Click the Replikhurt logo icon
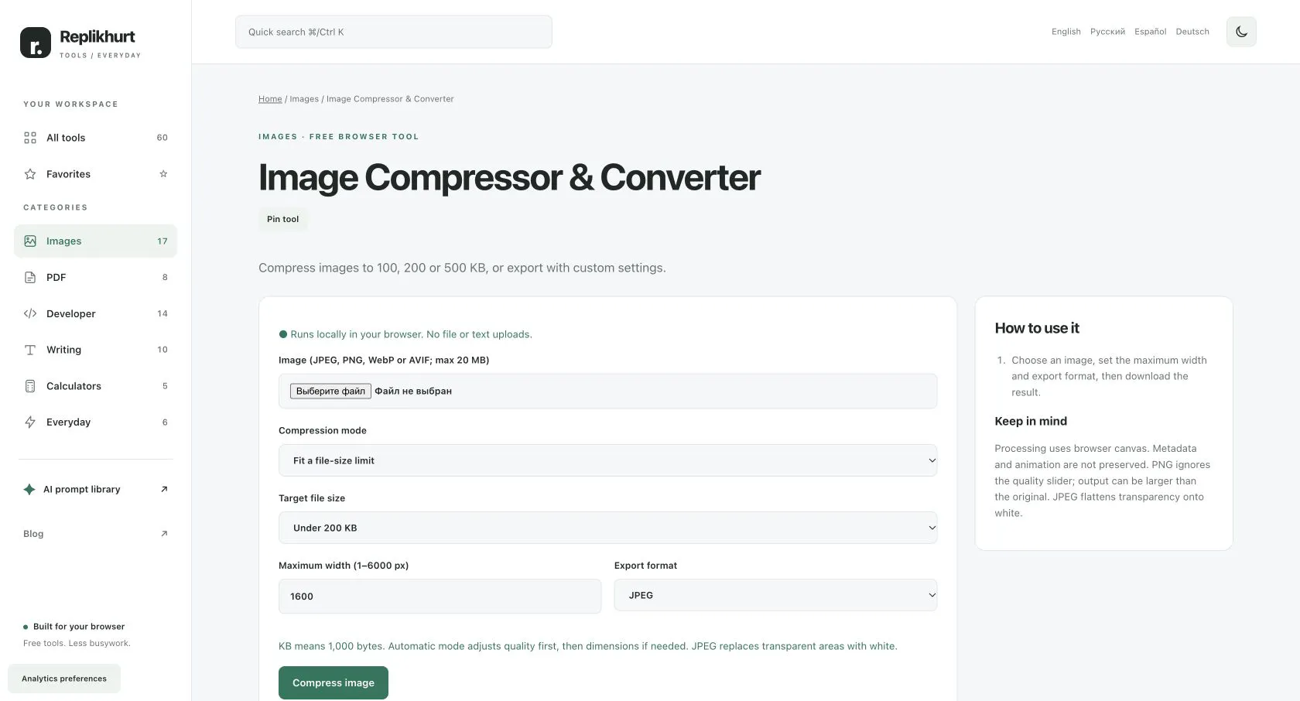Viewport: 1300px width, 701px height. (x=36, y=43)
